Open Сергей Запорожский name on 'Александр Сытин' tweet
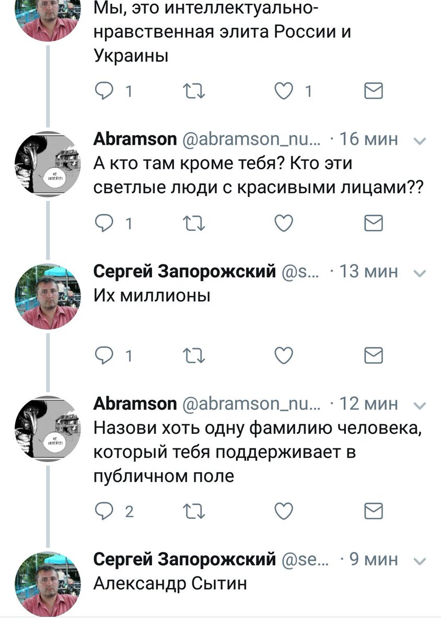The width and height of the screenshot is (441, 627). 184,560
